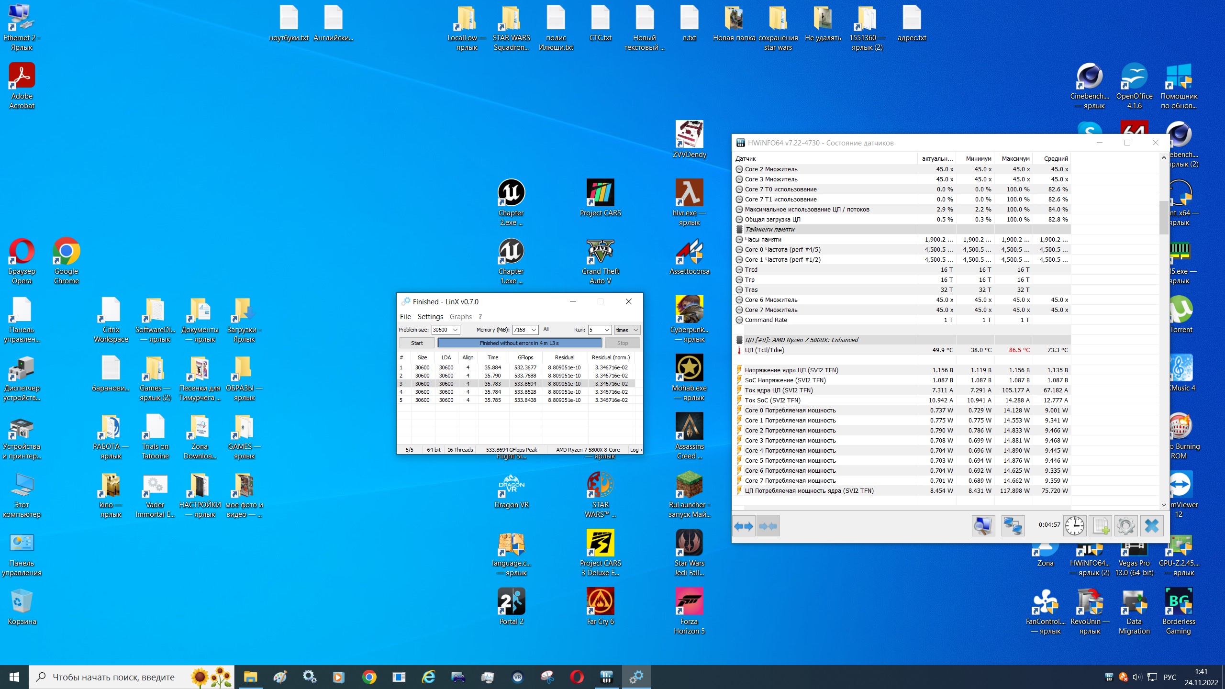Select Grand Theft Auto V desktop icon
The height and width of the screenshot is (689, 1225).
(x=600, y=252)
